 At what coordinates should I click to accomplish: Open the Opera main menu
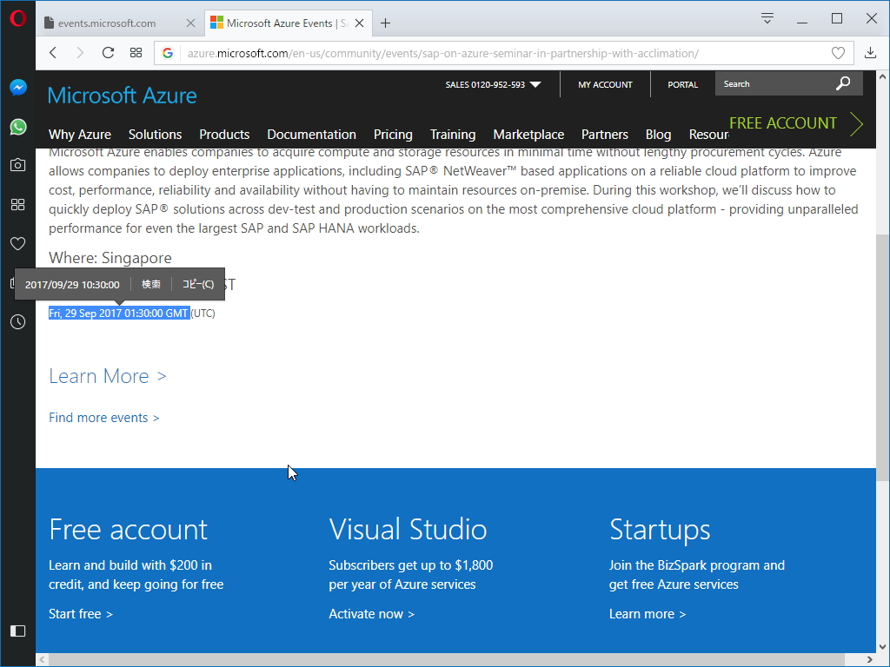pos(17,18)
